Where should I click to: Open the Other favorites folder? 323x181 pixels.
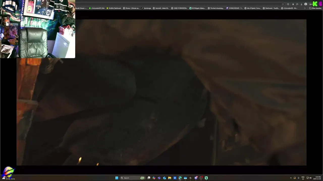[x=315, y=8]
